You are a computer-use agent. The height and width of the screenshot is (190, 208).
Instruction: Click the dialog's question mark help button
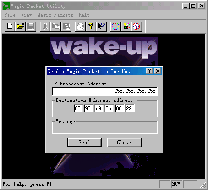(149, 71)
